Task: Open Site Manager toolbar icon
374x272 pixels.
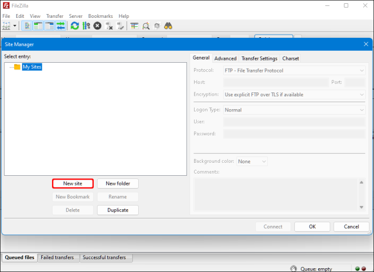Action: (6, 26)
